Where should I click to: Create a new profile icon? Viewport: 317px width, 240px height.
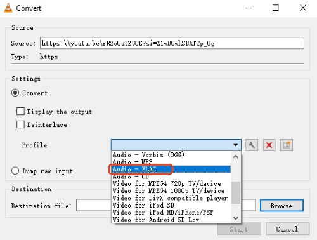click(287, 145)
